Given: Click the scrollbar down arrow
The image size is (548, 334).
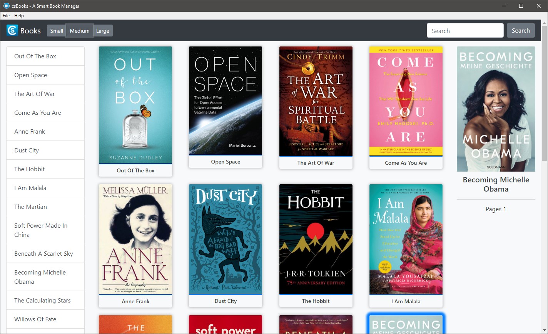Looking at the screenshot, I should click(544, 330).
